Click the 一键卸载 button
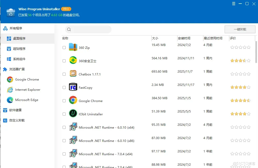This screenshot has width=258, height=168. pyautogui.click(x=240, y=29)
